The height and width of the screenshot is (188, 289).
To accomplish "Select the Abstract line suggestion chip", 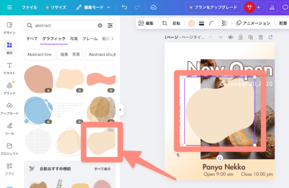I will 39,54.
